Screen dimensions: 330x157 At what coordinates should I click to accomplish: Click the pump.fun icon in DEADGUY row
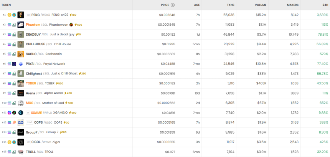(14, 34)
